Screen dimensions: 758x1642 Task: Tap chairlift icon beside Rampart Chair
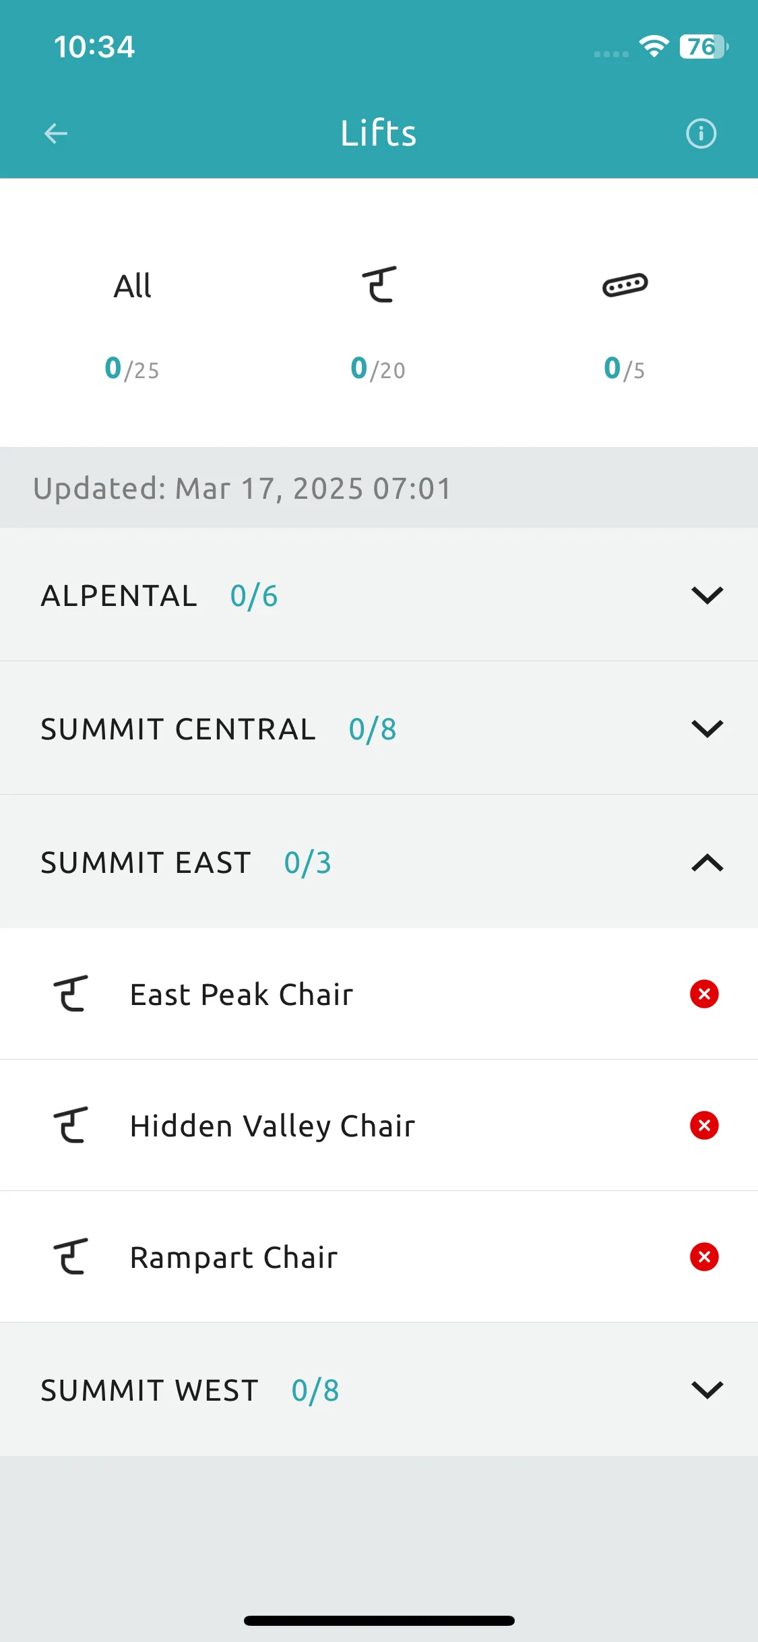click(71, 1256)
